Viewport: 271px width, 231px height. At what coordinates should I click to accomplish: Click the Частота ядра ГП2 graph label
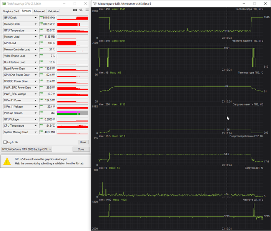tap(249, 9)
